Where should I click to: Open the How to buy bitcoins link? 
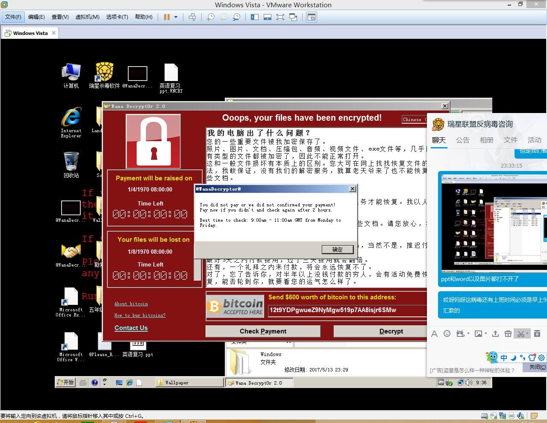pos(140,315)
